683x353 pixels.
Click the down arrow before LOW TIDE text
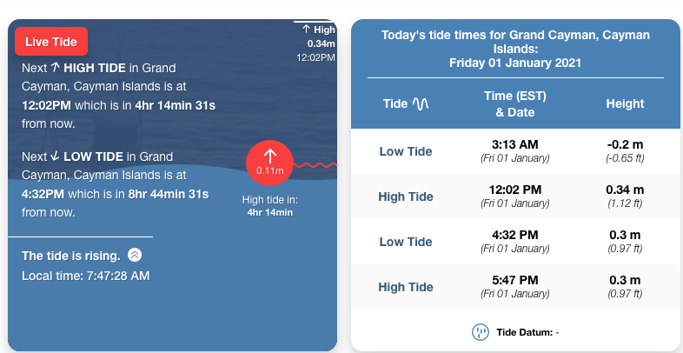(55, 157)
